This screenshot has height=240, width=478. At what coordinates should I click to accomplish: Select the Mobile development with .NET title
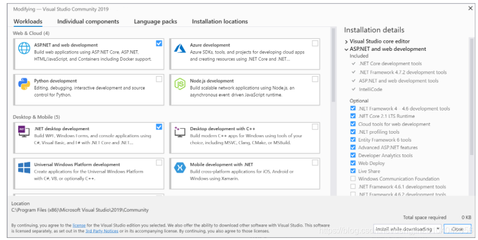click(222, 164)
